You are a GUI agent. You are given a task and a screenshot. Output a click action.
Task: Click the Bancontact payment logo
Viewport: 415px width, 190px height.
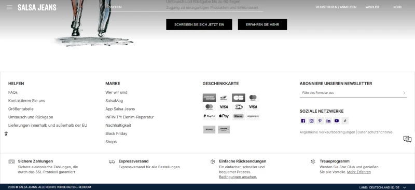224,98
